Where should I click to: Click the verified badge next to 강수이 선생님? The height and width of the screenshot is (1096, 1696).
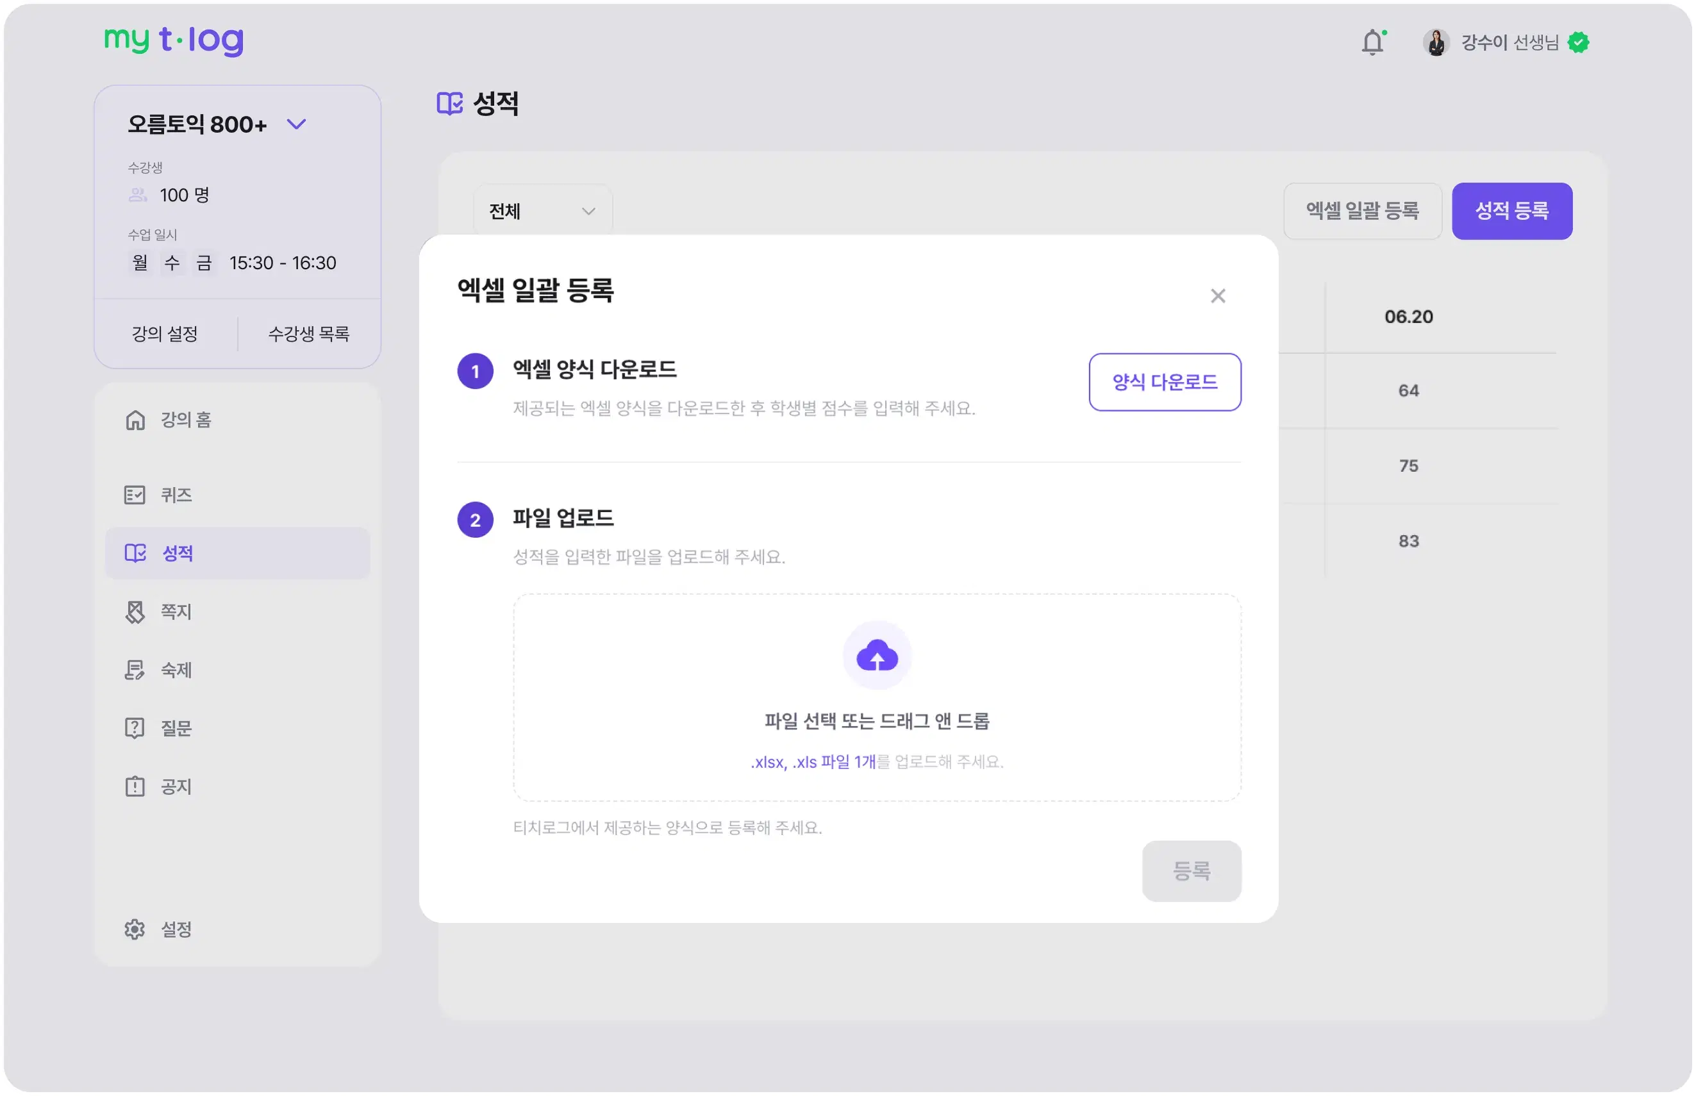click(1579, 43)
